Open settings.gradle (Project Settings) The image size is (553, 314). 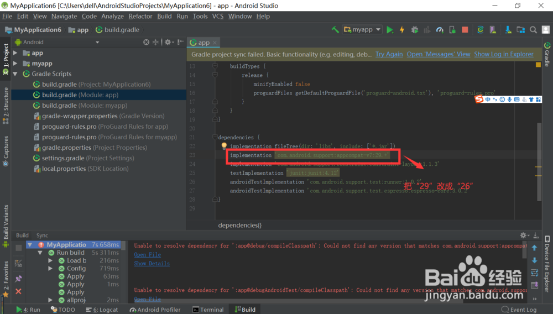click(x=84, y=158)
